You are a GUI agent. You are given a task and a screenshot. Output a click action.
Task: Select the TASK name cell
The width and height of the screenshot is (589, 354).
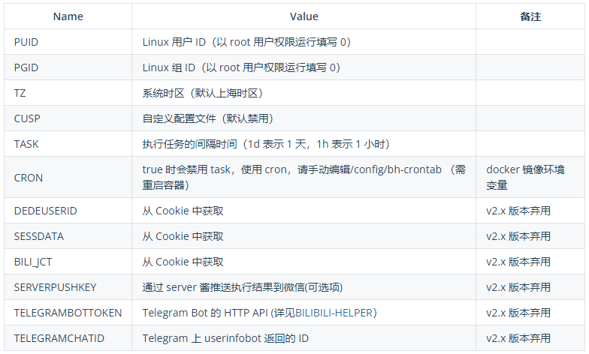click(26, 144)
